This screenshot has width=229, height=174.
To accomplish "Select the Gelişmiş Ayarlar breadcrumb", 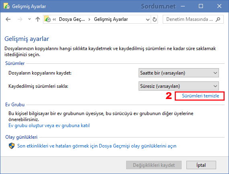I will [111, 19].
